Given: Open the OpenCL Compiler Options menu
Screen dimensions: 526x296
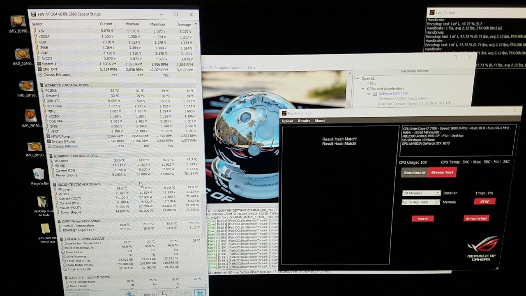Looking at the screenshot, I should click(x=221, y=68).
